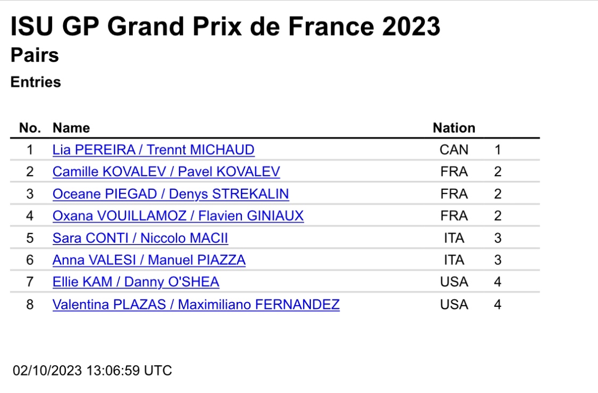
Task: Click the Pairs heading
Action: click(35, 55)
